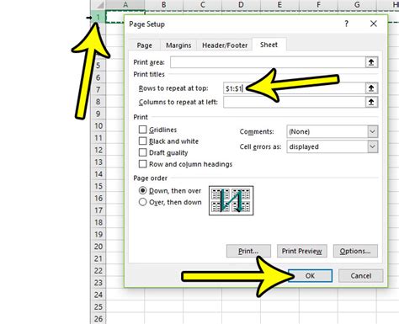The height and width of the screenshot is (324, 399).
Task: Click in the Print area field
Action: [x=268, y=62]
